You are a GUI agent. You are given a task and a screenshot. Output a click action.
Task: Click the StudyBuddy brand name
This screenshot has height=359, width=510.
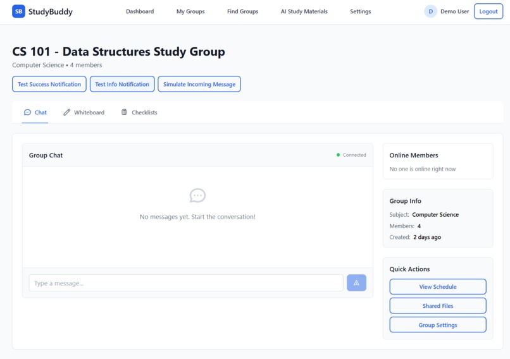tap(51, 12)
